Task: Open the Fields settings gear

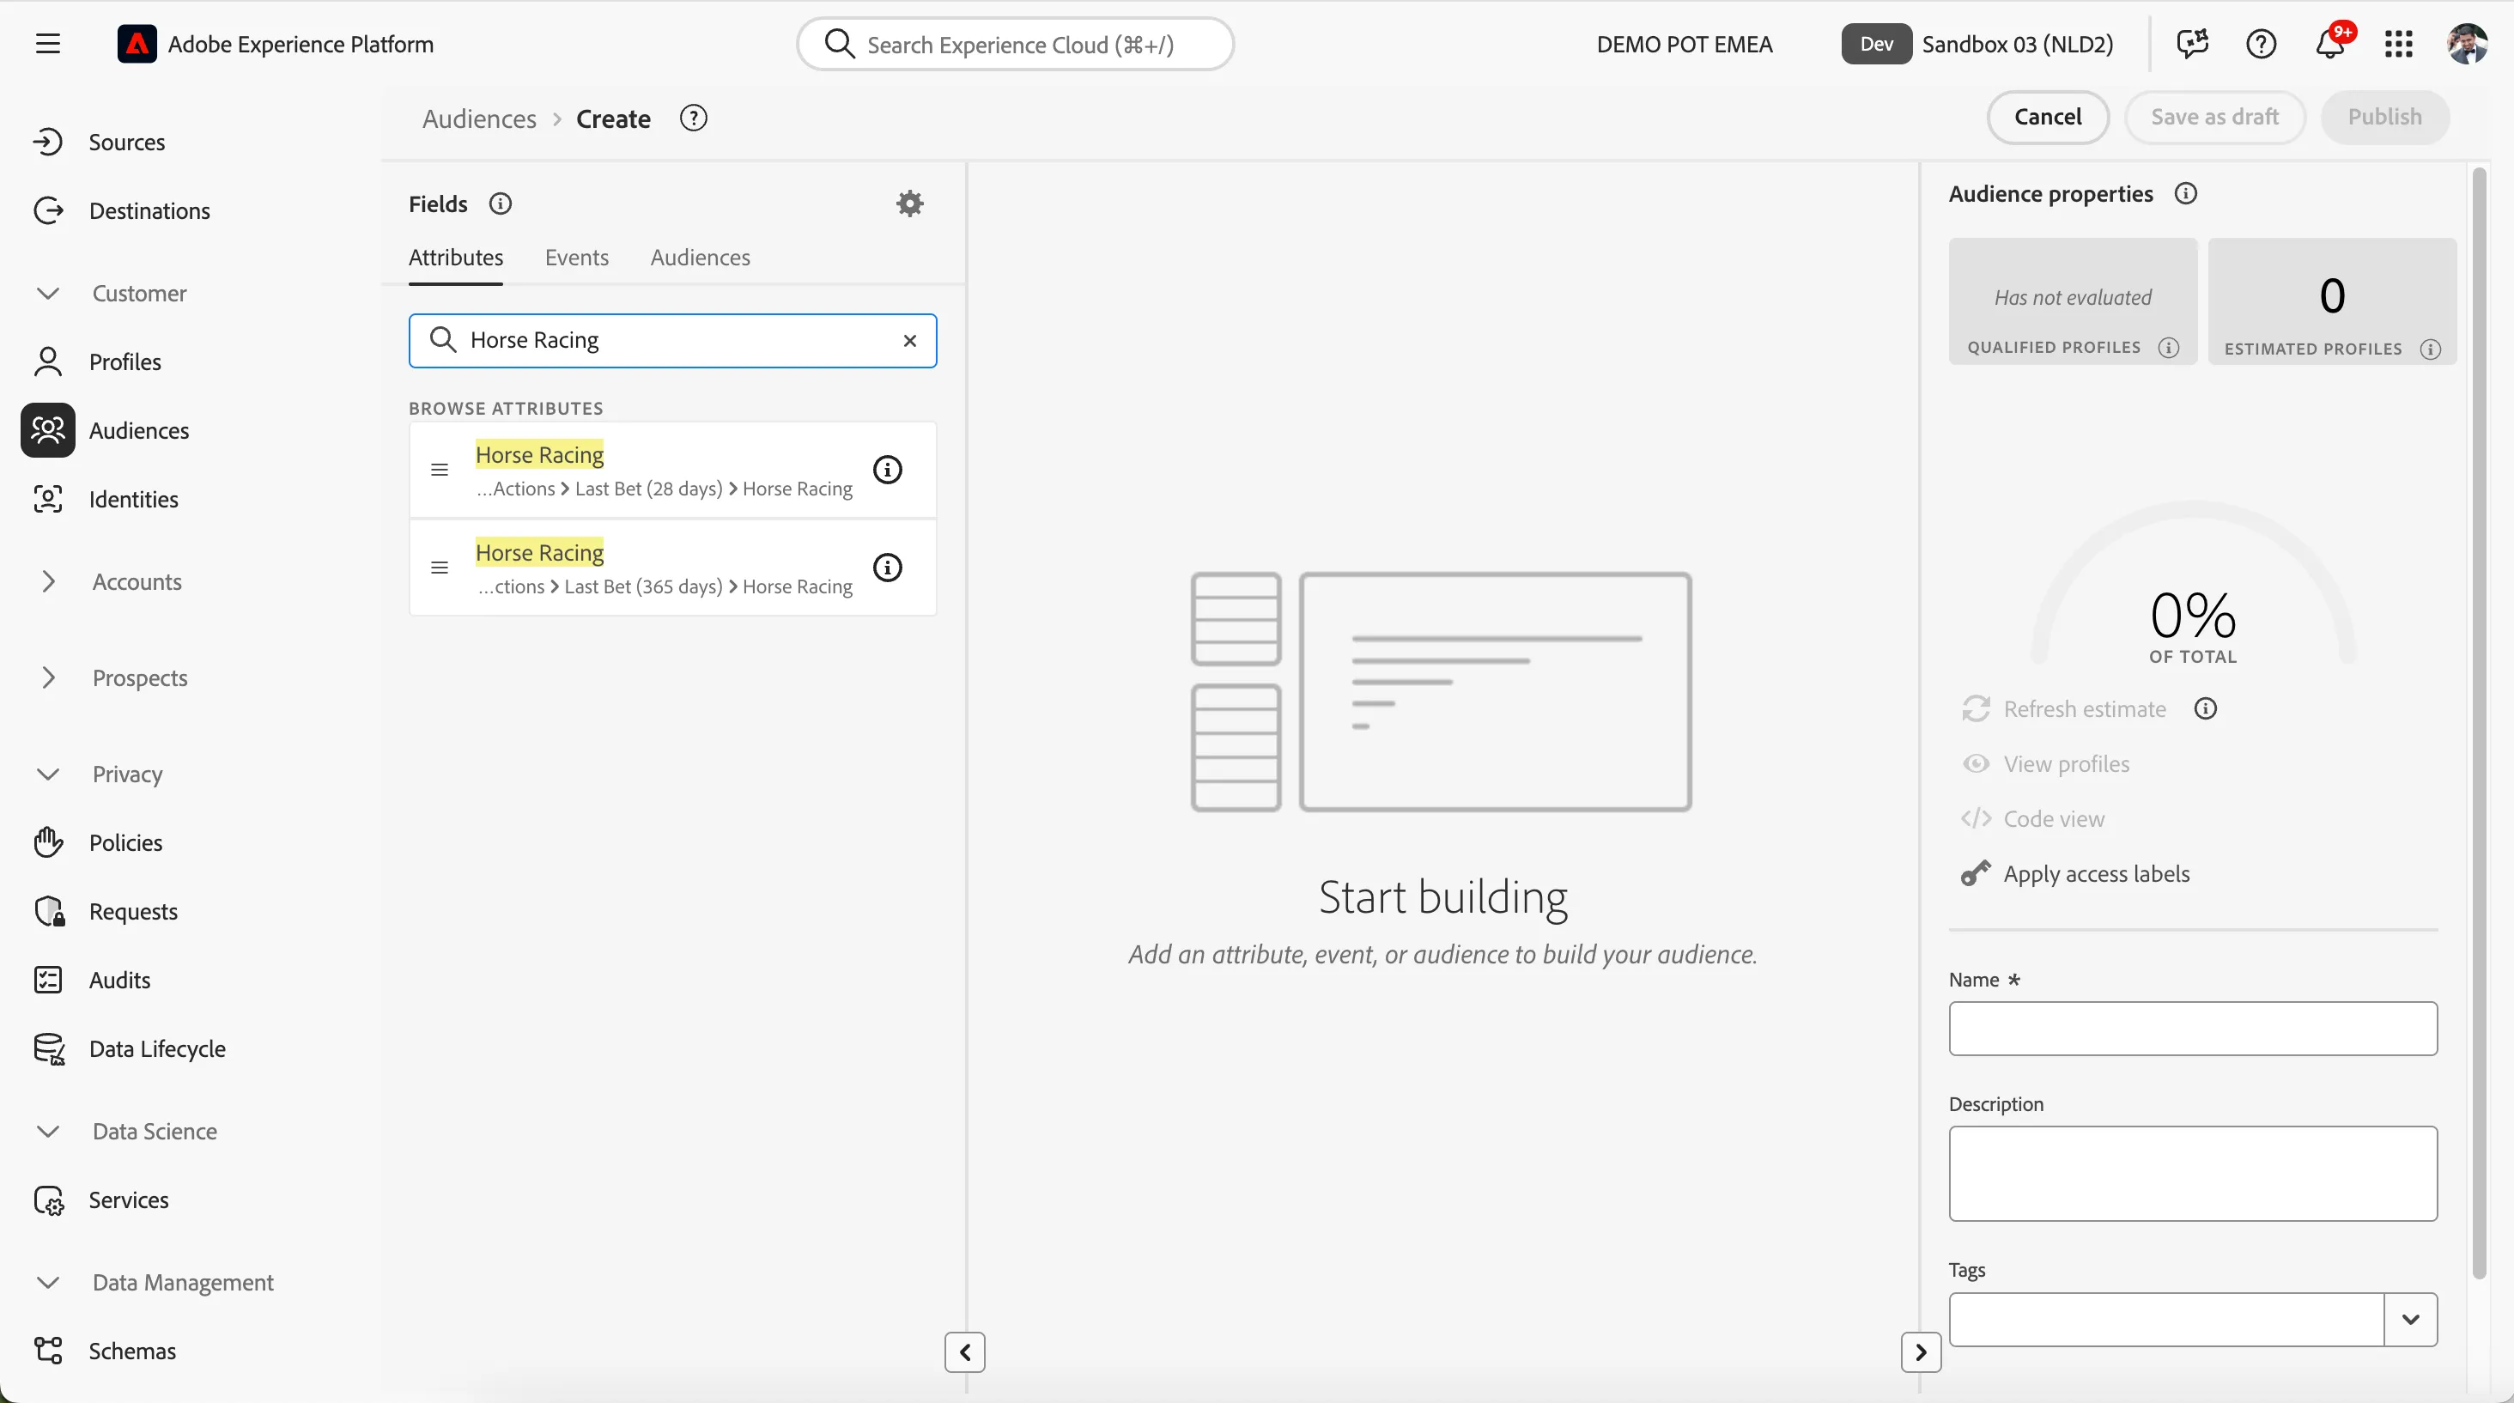Action: click(909, 203)
